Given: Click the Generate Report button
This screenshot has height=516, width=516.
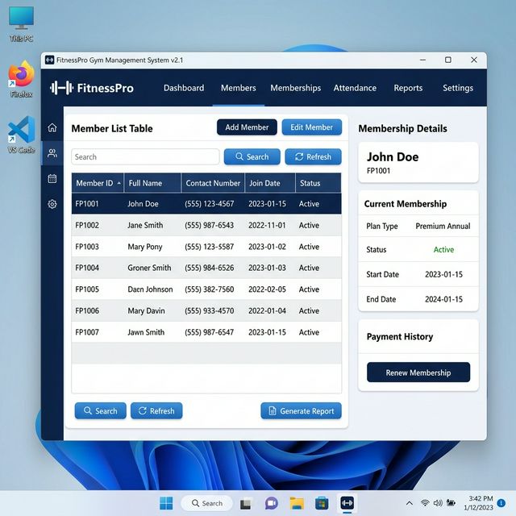Looking at the screenshot, I should point(301,410).
